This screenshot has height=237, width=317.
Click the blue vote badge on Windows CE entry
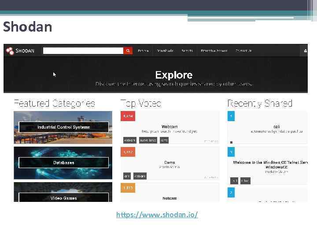coord(231,152)
